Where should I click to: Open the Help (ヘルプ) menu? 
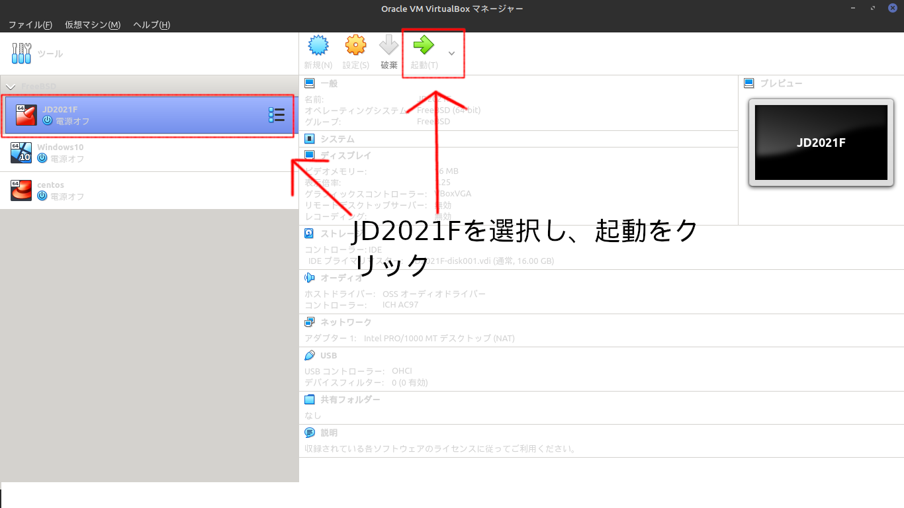click(x=152, y=24)
